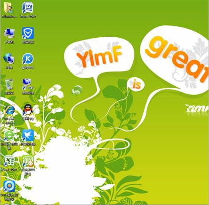Select the Computer desktop icon
This screenshot has width=209, height=205.
click(9, 33)
